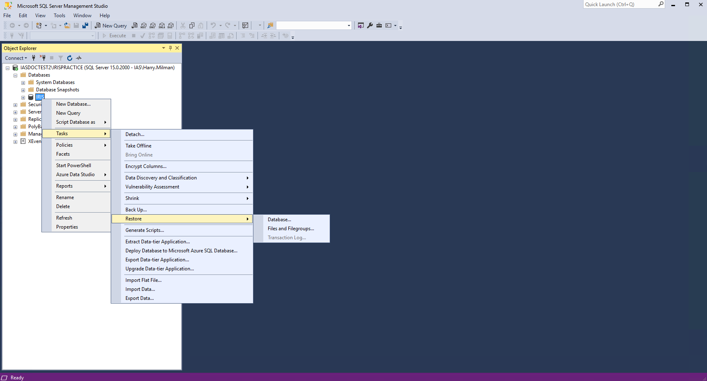
Task: Collapse the IASDOCTEST2\IRISPRACTICE server node
Action: point(7,68)
